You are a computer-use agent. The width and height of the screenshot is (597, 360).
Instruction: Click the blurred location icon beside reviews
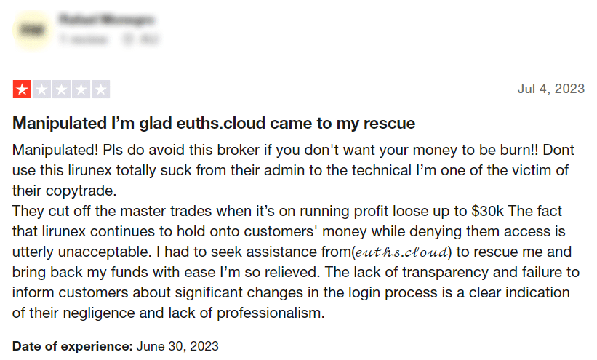click(128, 39)
